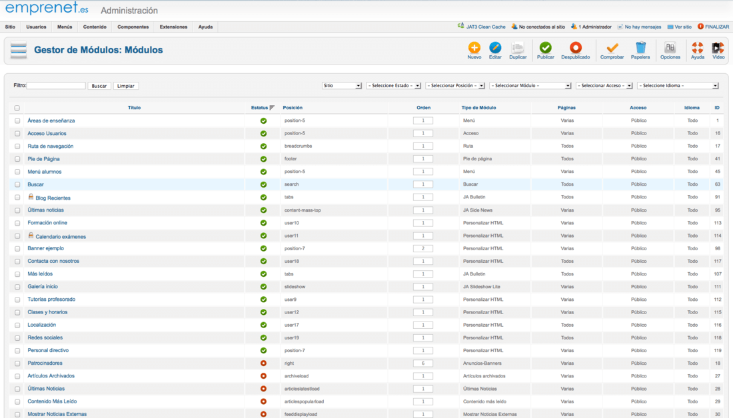Sort by Tipo de Módulo column header
This screenshot has width=733, height=418.
click(478, 108)
